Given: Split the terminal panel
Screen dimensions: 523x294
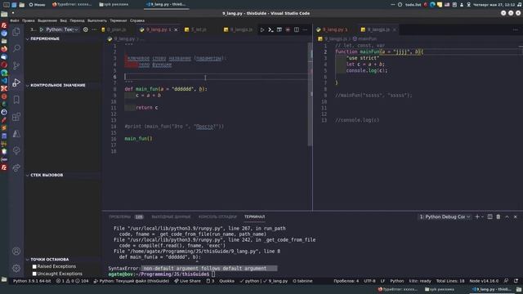Looking at the screenshot, I should pos(489,216).
